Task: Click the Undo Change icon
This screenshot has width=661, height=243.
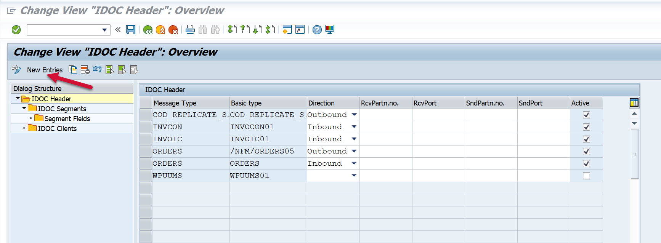Action: (x=97, y=70)
